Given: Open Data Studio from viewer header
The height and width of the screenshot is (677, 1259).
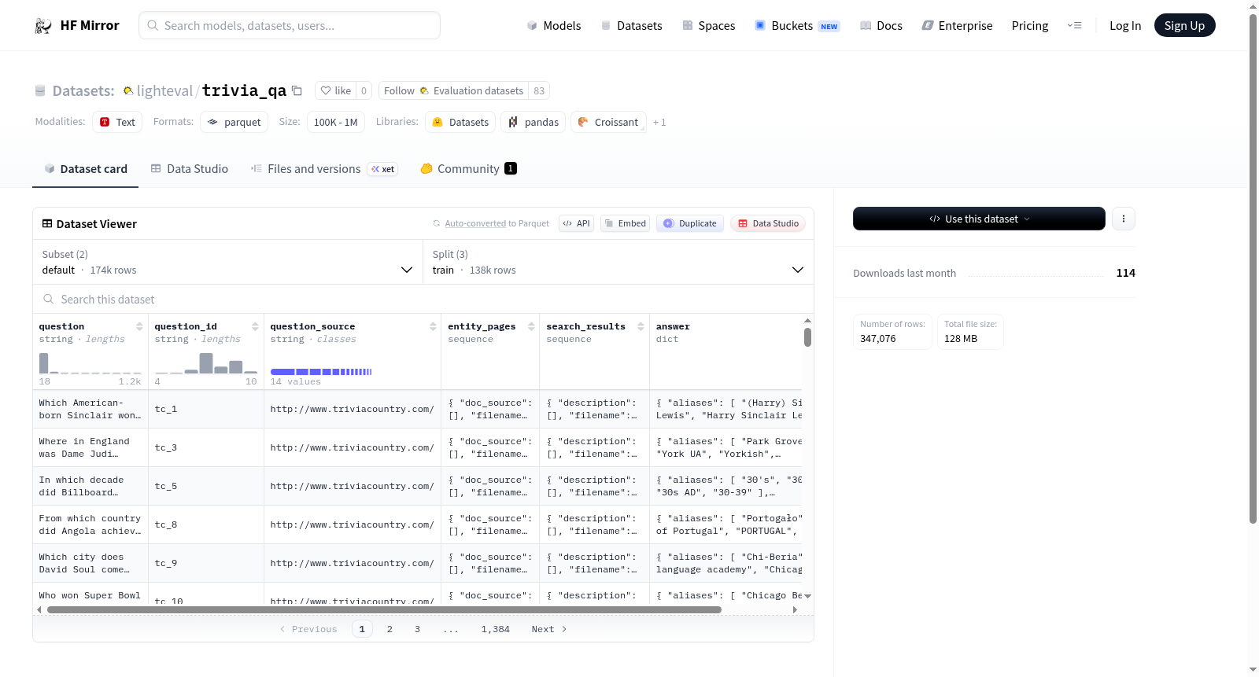Looking at the screenshot, I should (768, 223).
